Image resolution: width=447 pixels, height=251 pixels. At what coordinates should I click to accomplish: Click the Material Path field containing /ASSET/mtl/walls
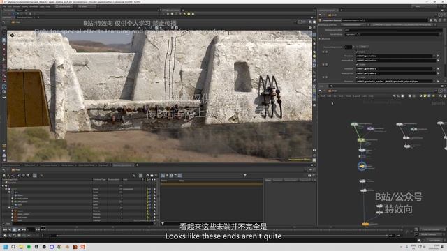click(x=396, y=61)
